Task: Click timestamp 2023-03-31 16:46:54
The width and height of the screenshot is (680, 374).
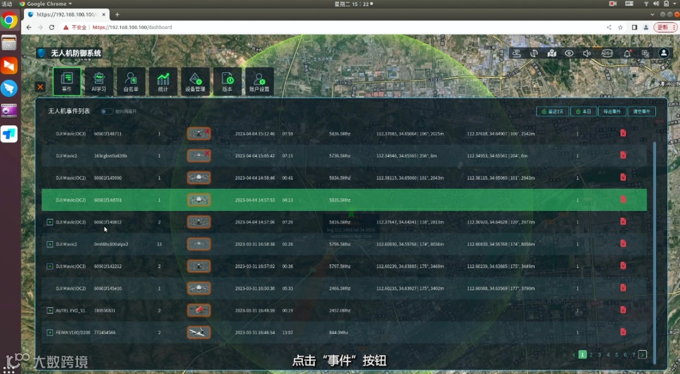Action: click(255, 333)
